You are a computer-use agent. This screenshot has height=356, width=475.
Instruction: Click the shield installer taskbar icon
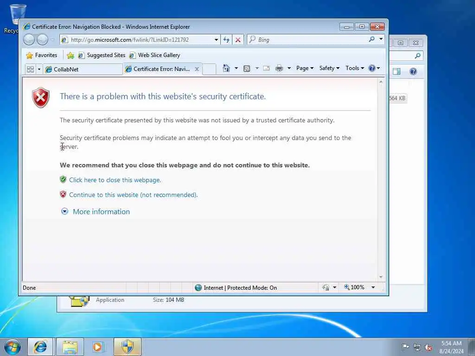128,347
